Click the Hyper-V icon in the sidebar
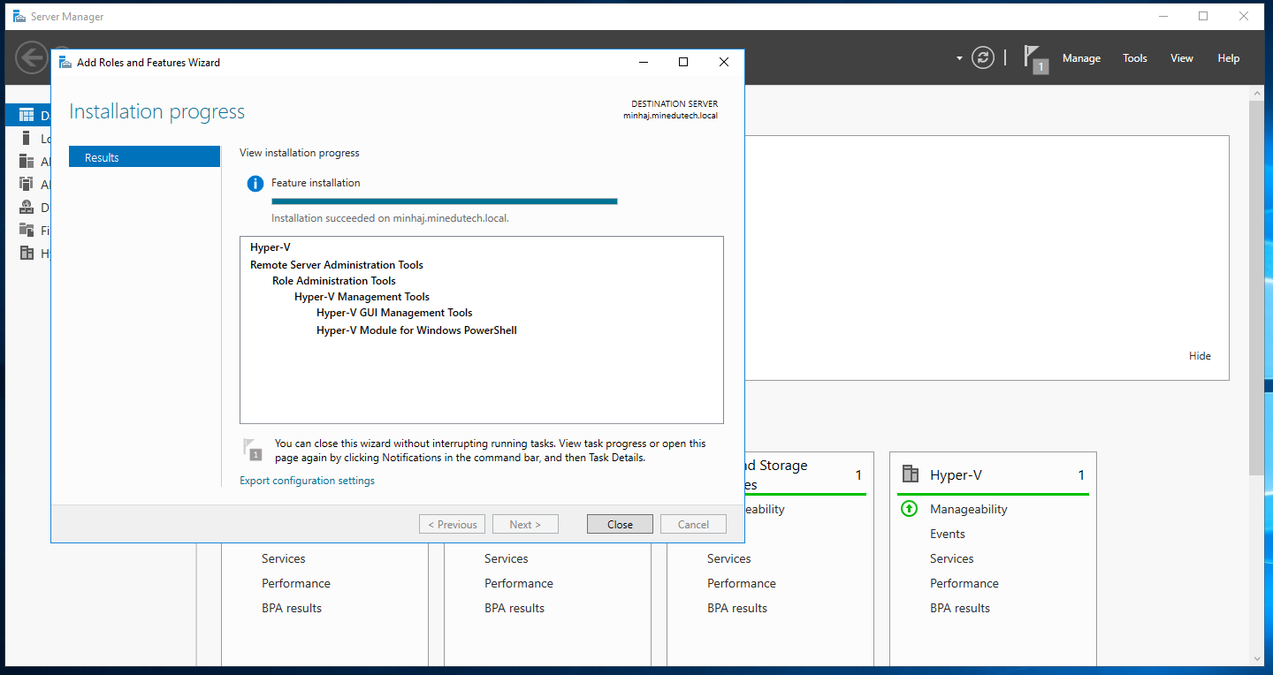 [x=26, y=254]
